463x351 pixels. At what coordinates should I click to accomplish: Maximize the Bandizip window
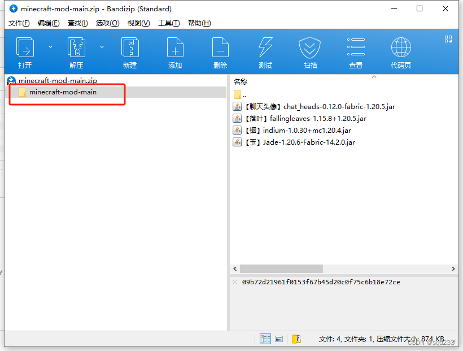(420, 8)
